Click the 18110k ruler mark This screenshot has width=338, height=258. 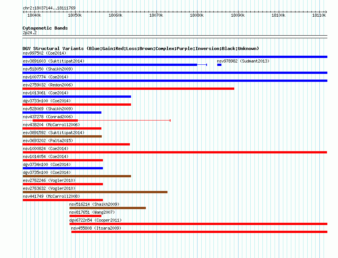point(319,15)
